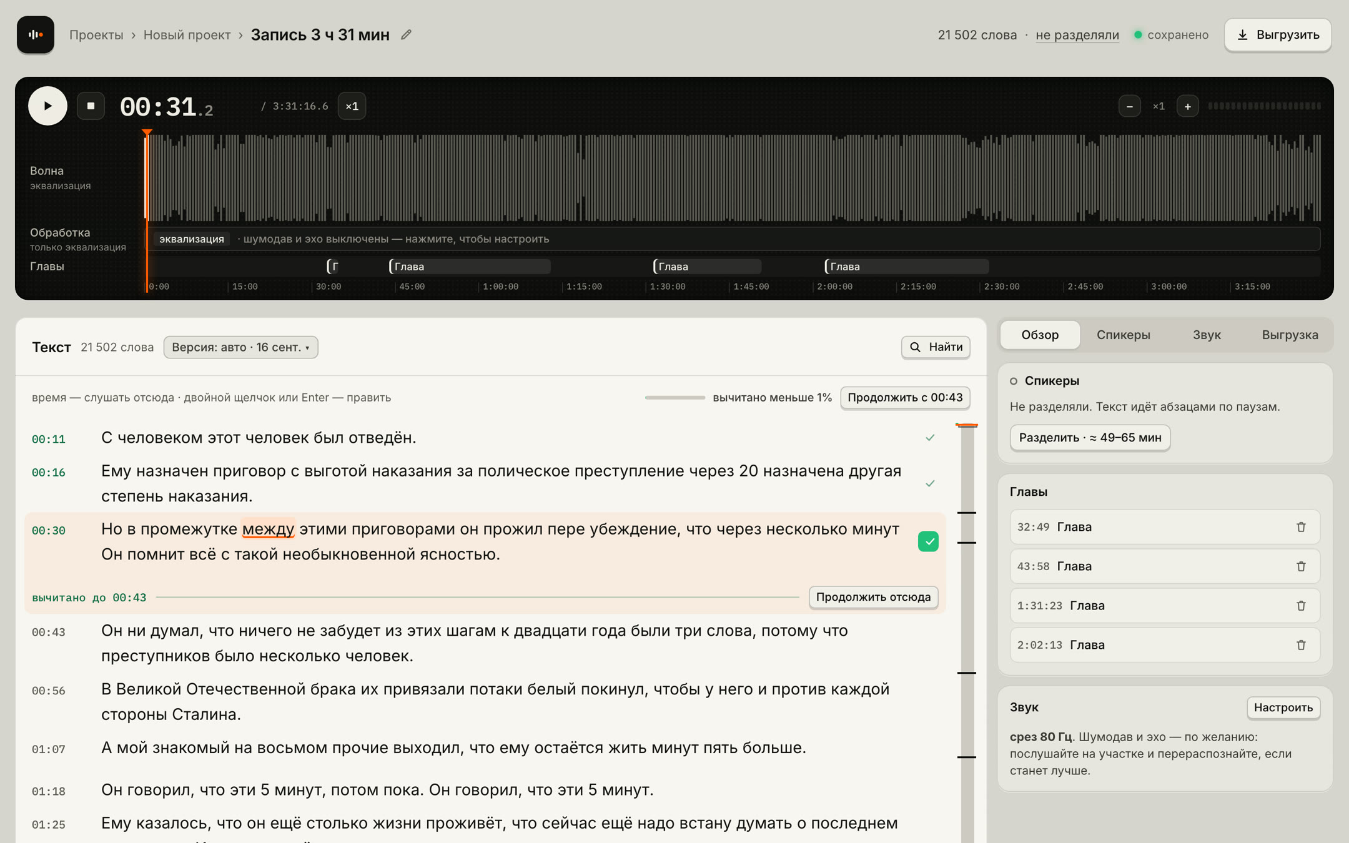Click the 01:07 timestamp to listen
This screenshot has width=1349, height=843.
click(49, 749)
